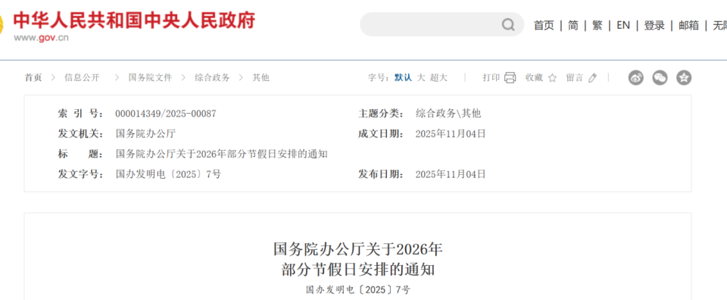Click the main article heading 国务院办公厅关于2026年
This screenshot has height=300, width=727.
coord(358,249)
